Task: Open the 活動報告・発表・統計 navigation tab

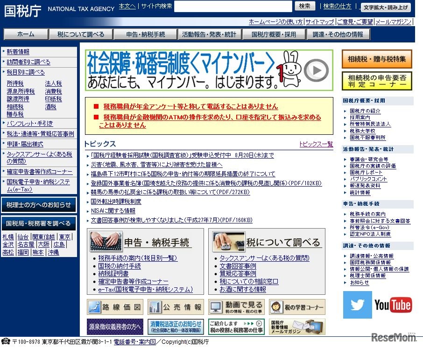Action: [x=208, y=34]
